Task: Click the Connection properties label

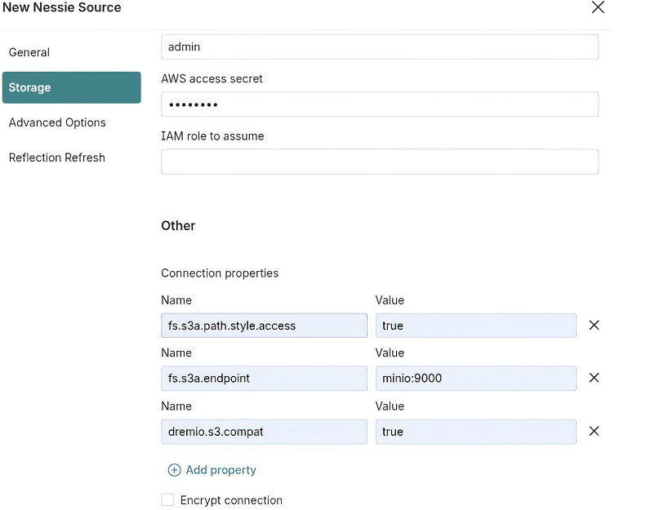Action: [220, 273]
